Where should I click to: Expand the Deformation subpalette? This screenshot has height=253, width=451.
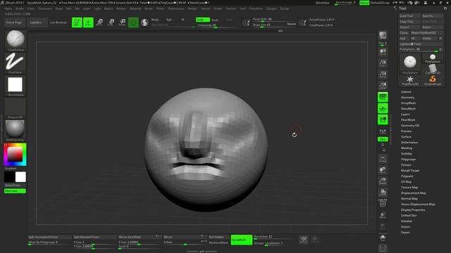pos(409,142)
